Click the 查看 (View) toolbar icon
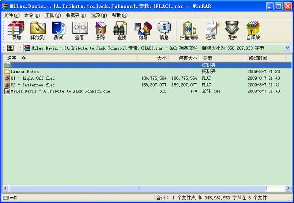Screen dimensions: 294x203 pos(80,30)
